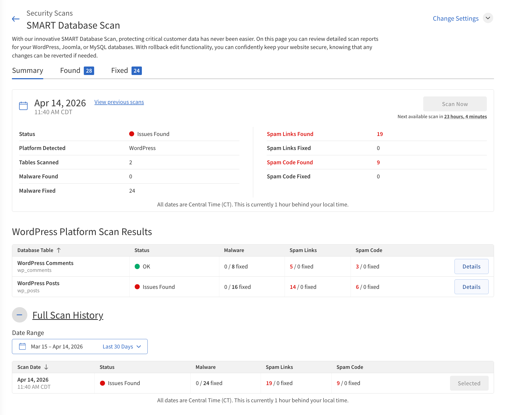Click the 23 hours, 4 minutes link
This screenshot has height=415, width=507.
tap(465, 116)
